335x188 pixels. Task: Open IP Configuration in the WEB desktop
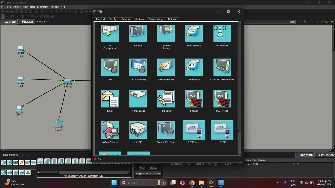[110, 33]
